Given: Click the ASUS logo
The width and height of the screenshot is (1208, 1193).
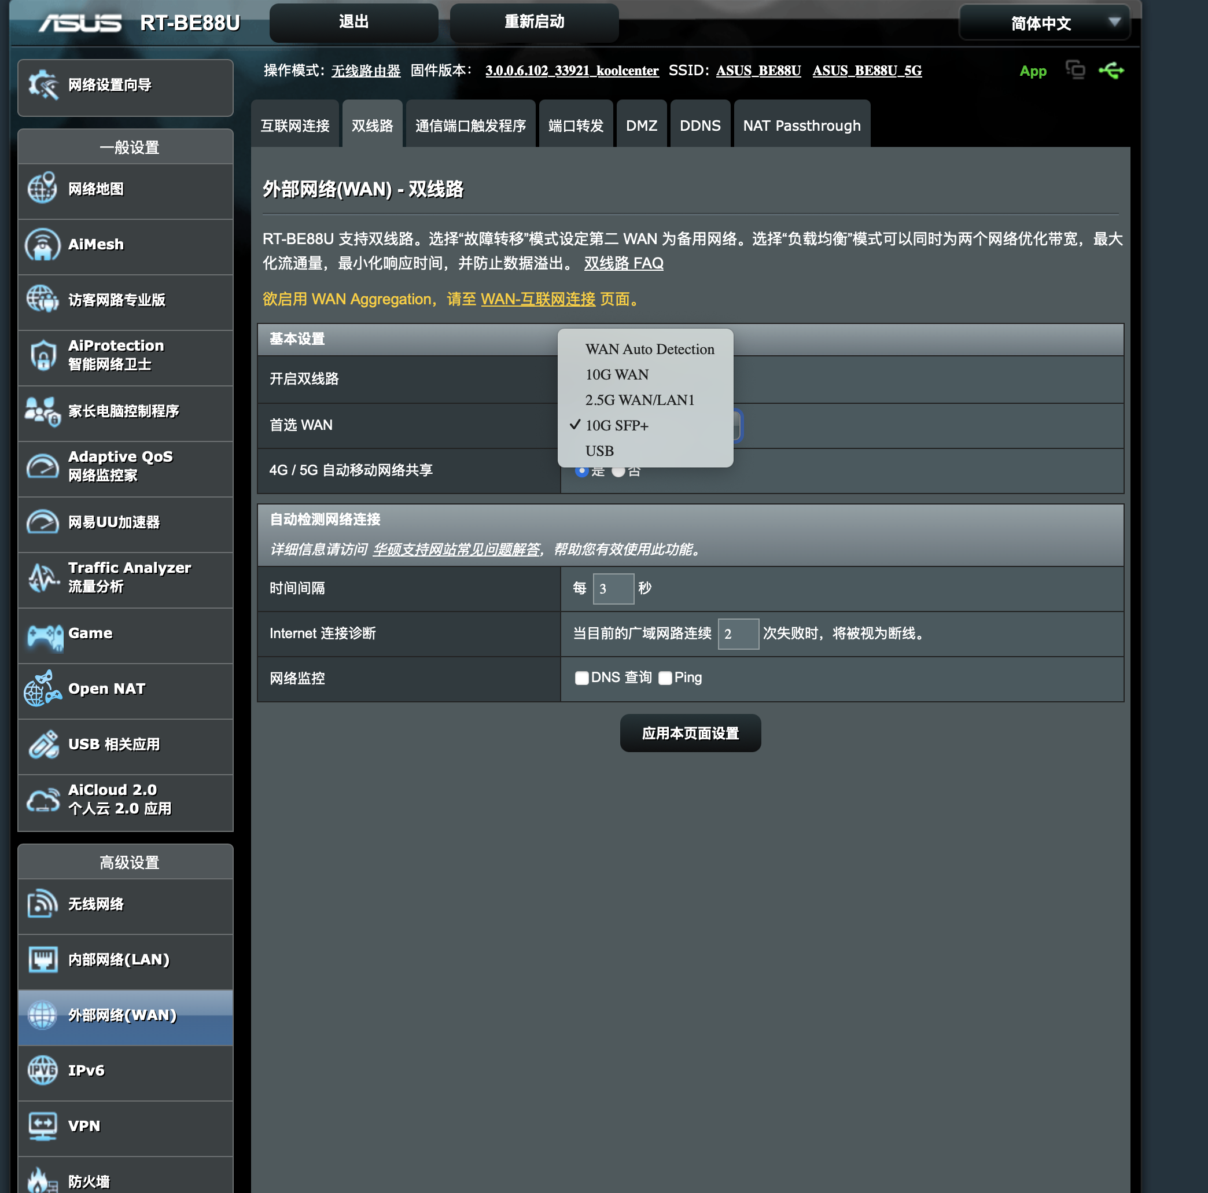Looking at the screenshot, I should [x=80, y=23].
